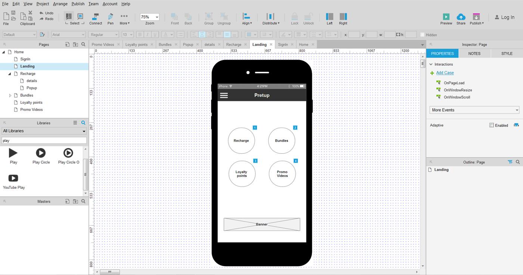Screen dimensions: 523x275
Task: Click the library search input field
Action: [x=44, y=141]
